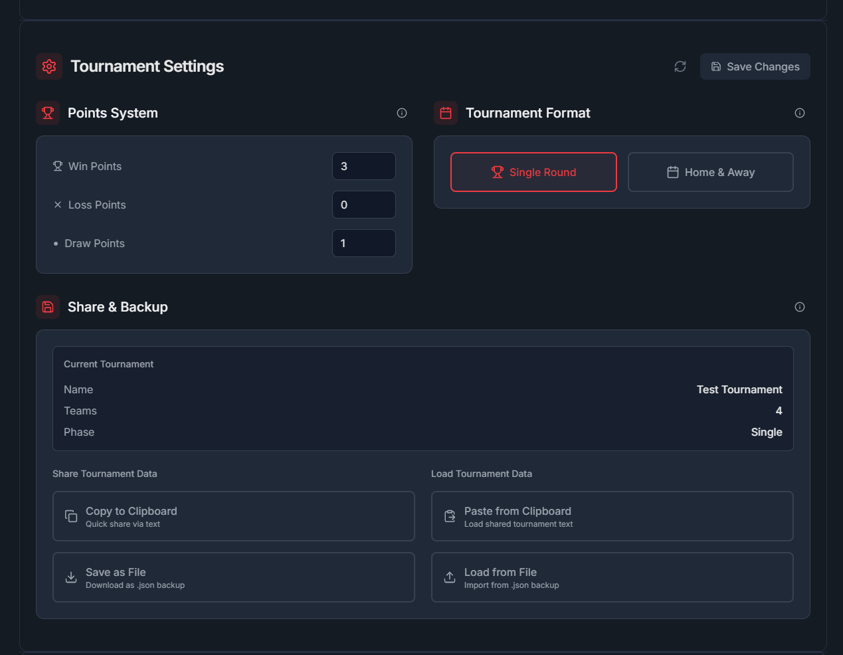Click the Tournament Format calendar icon

[446, 113]
